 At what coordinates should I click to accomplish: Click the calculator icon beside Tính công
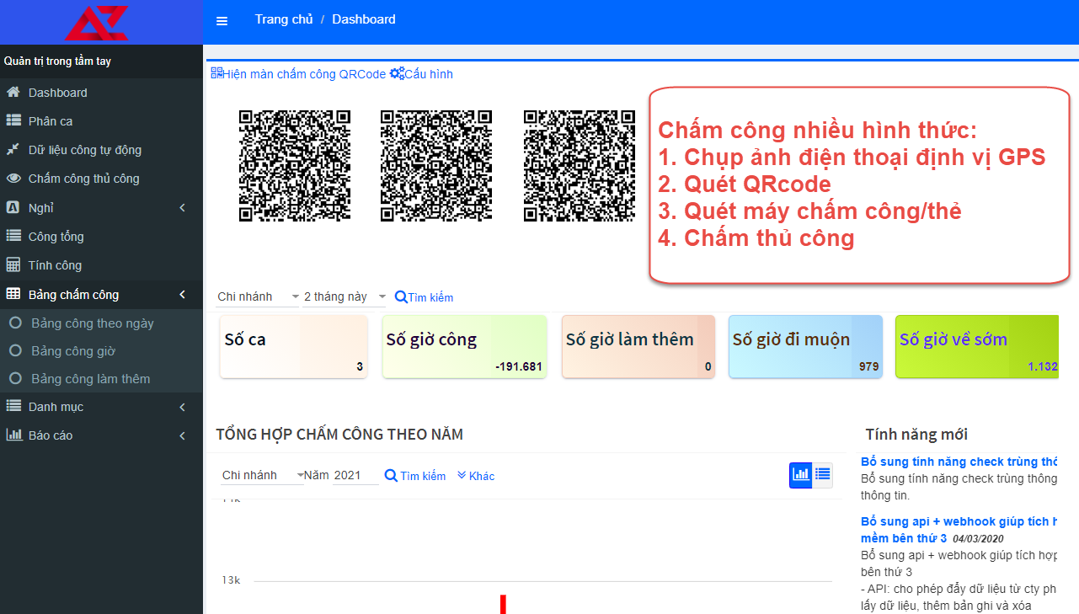click(13, 264)
